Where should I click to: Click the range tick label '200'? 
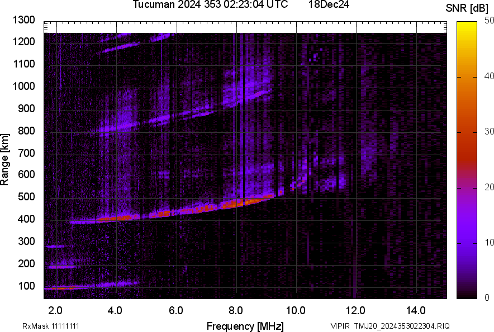[x=26, y=263]
